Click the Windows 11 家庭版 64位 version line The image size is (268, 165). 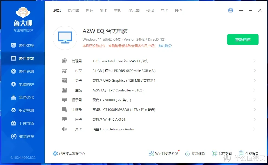(x=124, y=39)
